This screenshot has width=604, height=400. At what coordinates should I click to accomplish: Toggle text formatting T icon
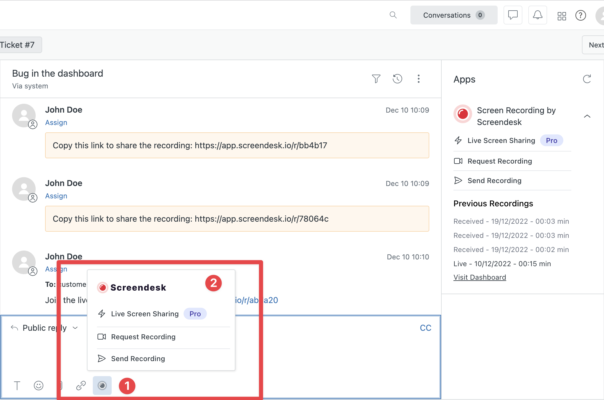(17, 386)
